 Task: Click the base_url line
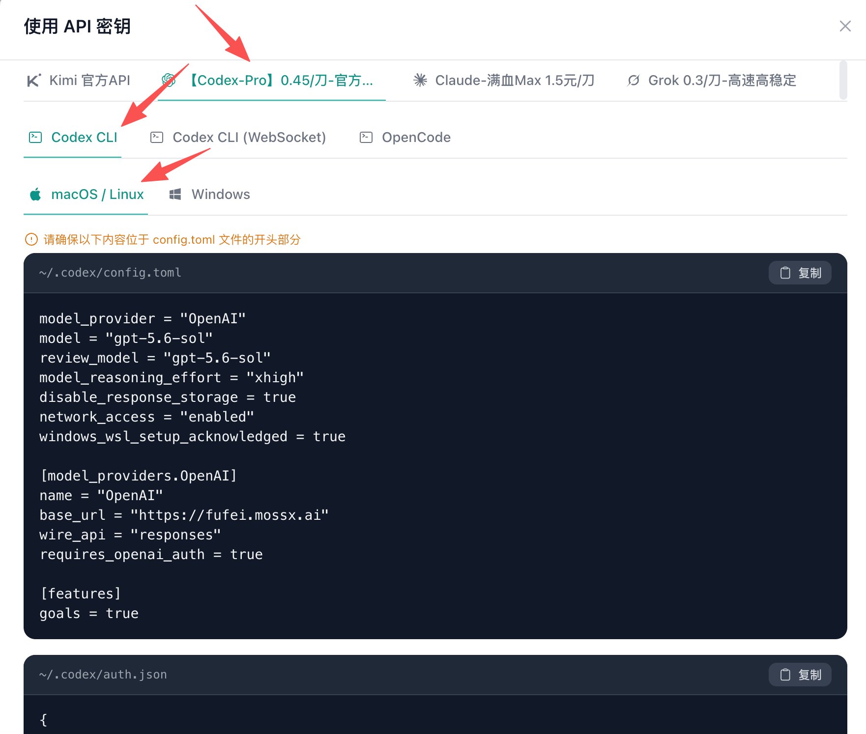[x=184, y=515]
